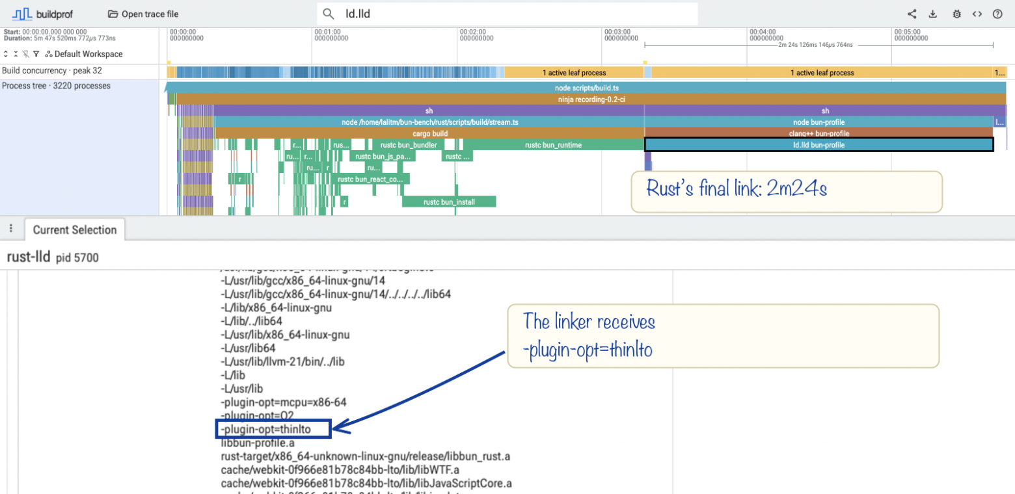Open the bug report icon
Viewport: 1015px width, 494px height.
pos(956,14)
